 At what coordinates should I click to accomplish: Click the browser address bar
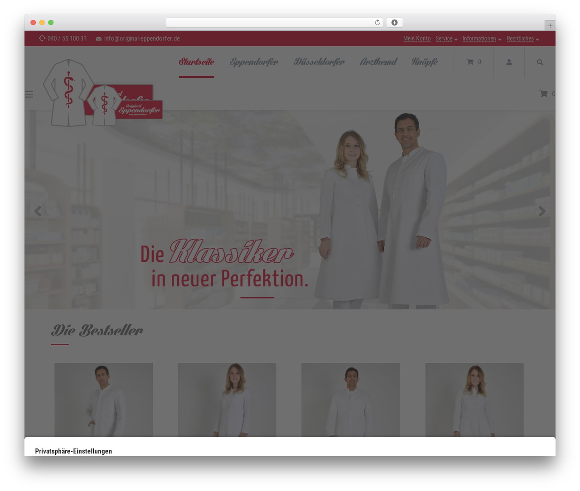click(x=274, y=23)
